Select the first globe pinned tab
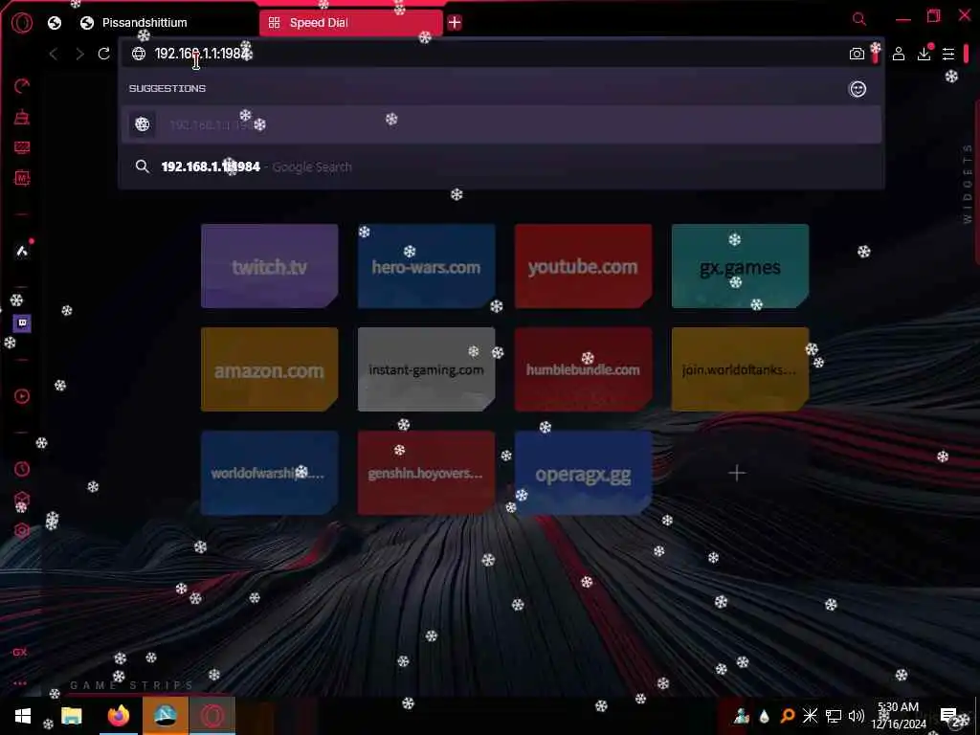The image size is (980, 735). [55, 23]
